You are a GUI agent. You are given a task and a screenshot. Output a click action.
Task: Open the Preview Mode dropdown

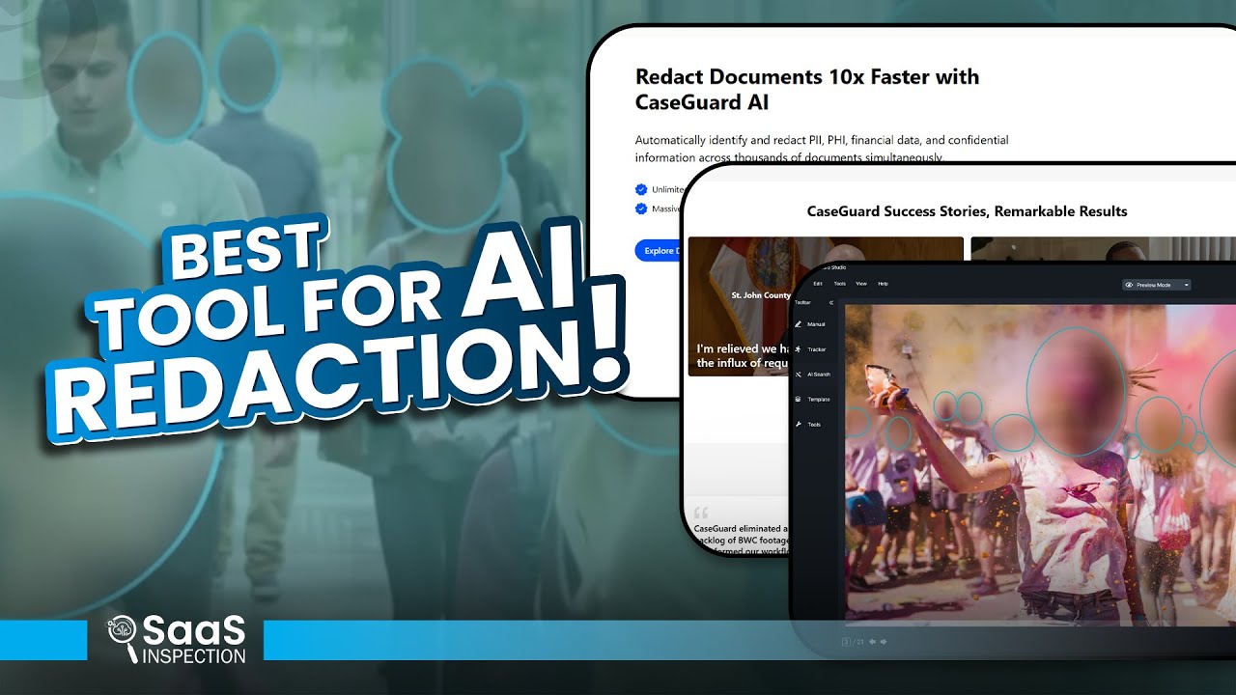point(1157,285)
